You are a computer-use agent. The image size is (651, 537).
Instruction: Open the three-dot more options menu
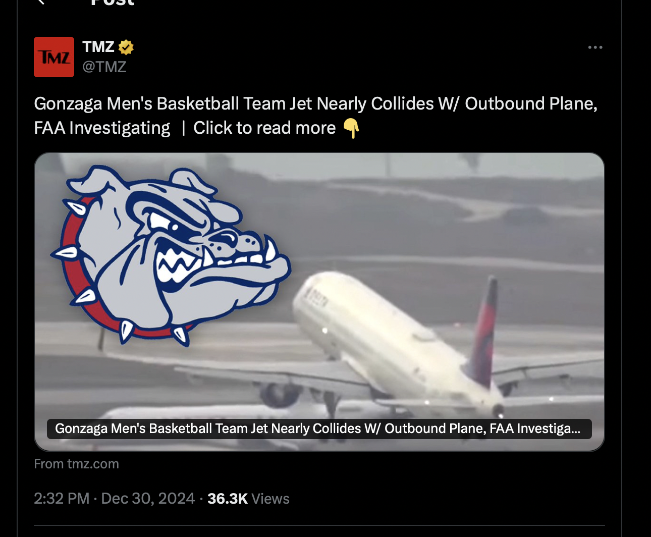(x=595, y=47)
